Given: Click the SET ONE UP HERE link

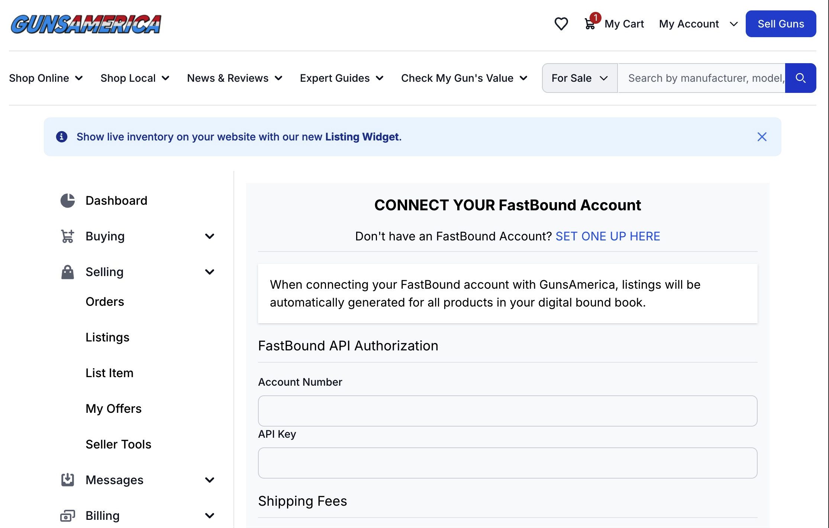Looking at the screenshot, I should pyautogui.click(x=607, y=236).
